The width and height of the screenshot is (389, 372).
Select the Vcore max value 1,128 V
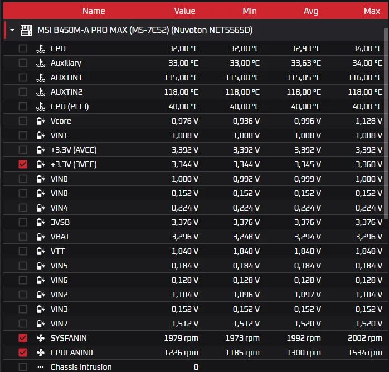(368, 121)
